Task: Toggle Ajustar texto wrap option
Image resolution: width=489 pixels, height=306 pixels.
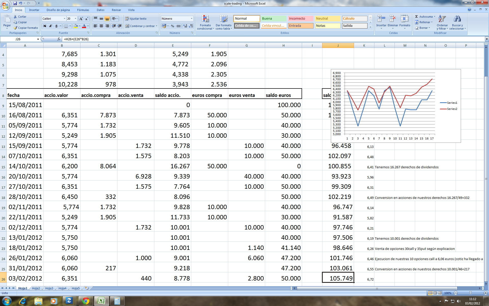Action: 135,19
